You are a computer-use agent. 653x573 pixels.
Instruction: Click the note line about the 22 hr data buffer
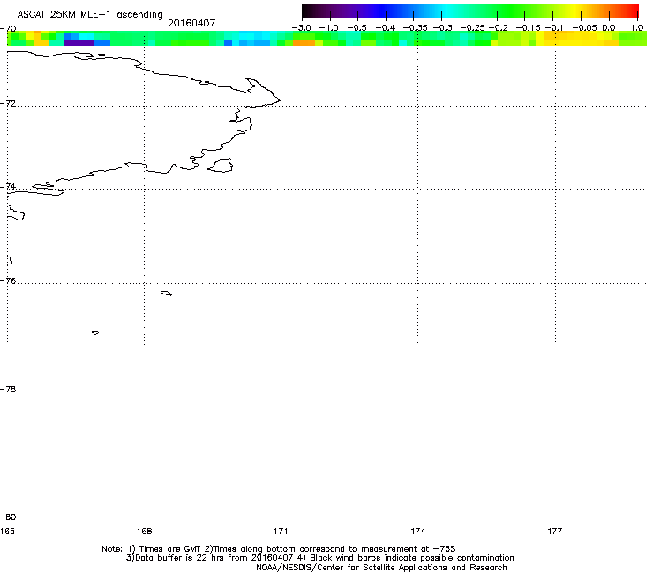pos(319,558)
